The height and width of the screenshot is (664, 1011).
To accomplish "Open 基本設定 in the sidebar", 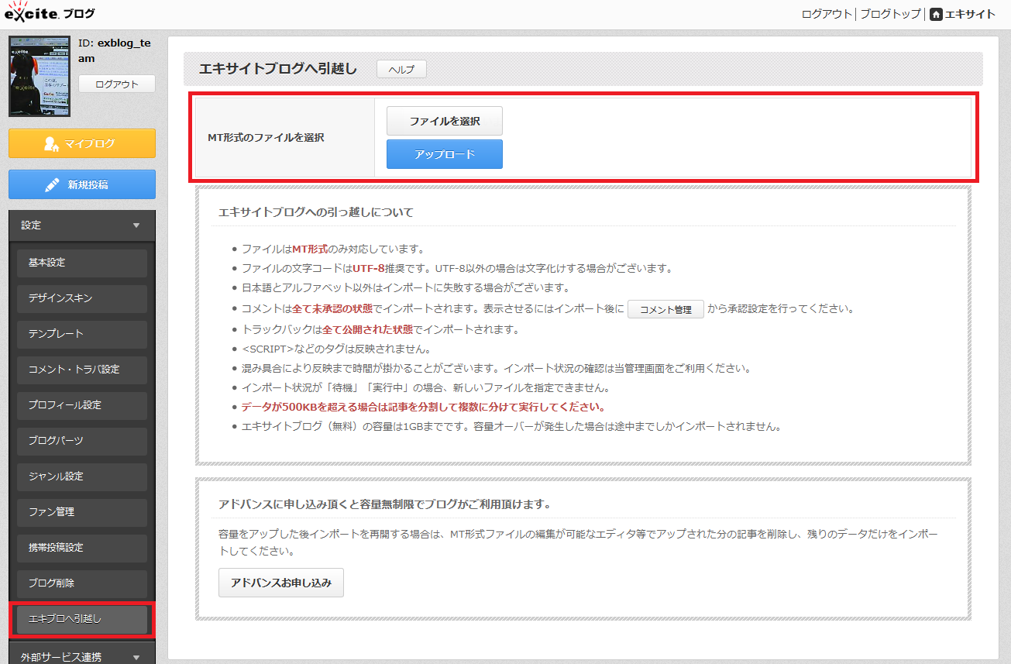I will click(x=82, y=263).
